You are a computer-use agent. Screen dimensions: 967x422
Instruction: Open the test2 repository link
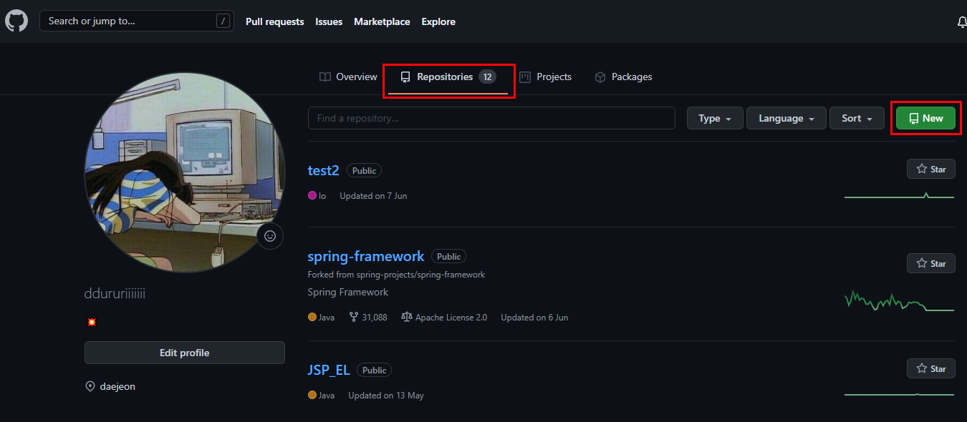(x=323, y=170)
